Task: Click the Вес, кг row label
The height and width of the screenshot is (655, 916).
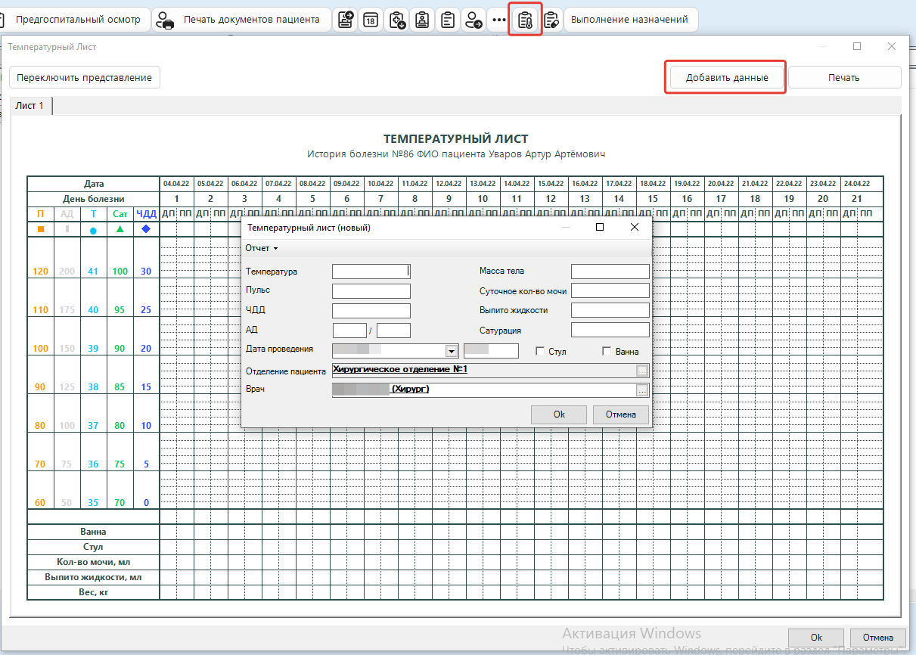Action: pyautogui.click(x=93, y=592)
